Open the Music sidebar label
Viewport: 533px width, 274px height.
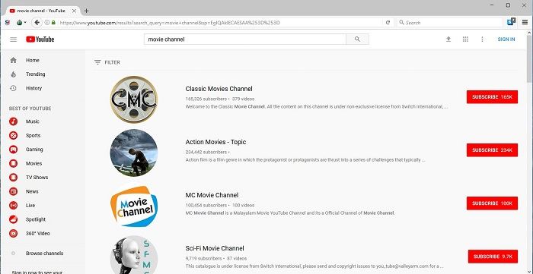33,121
